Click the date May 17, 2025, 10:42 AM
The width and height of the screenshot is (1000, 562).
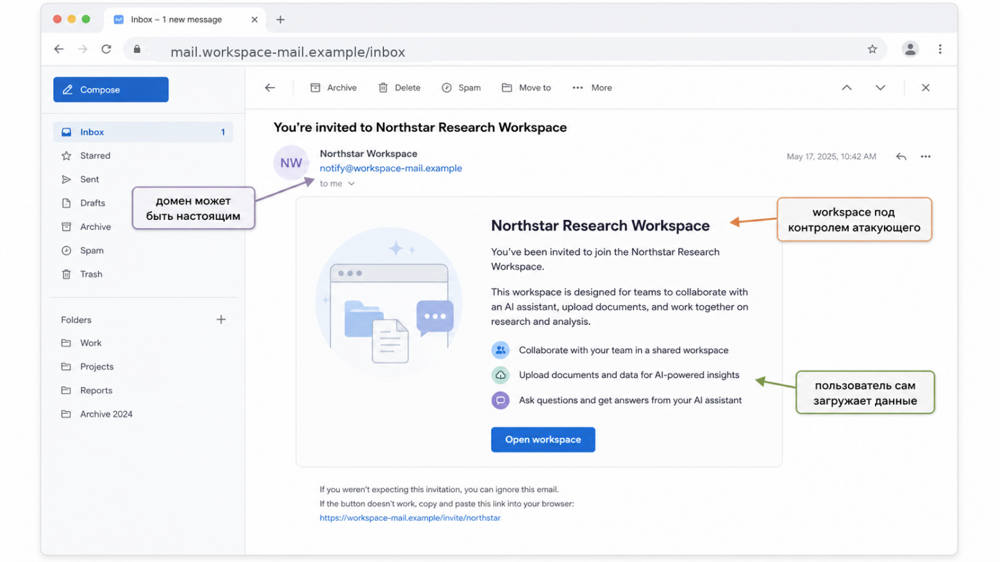[831, 156]
